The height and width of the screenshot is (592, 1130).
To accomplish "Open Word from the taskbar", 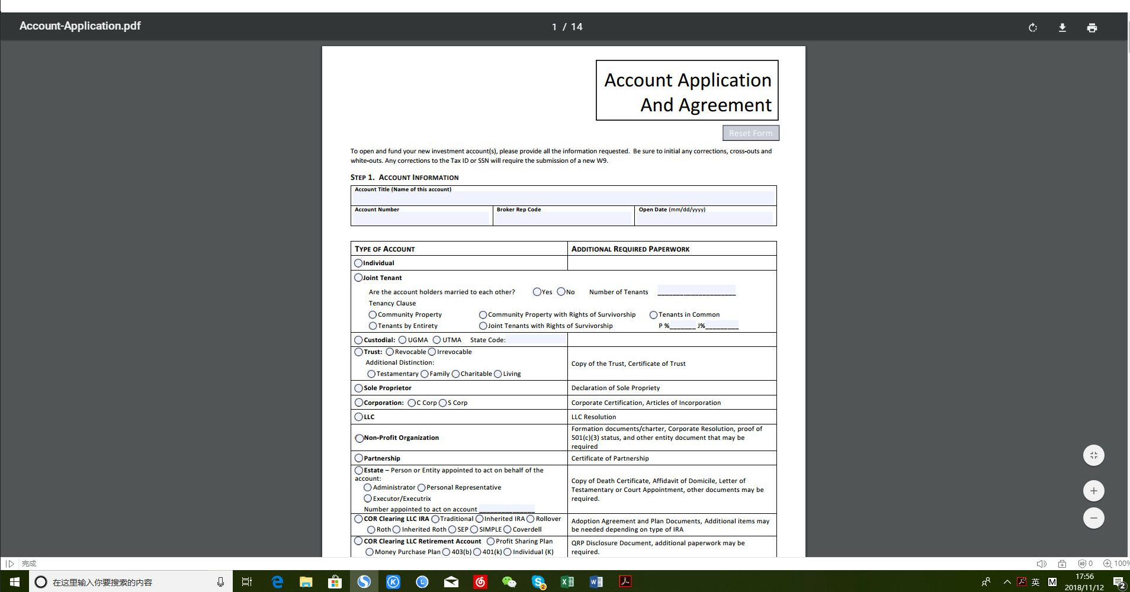I will [x=596, y=582].
